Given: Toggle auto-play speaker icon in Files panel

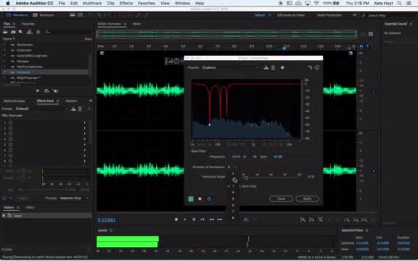Looking at the screenshot, I should coord(56,91).
